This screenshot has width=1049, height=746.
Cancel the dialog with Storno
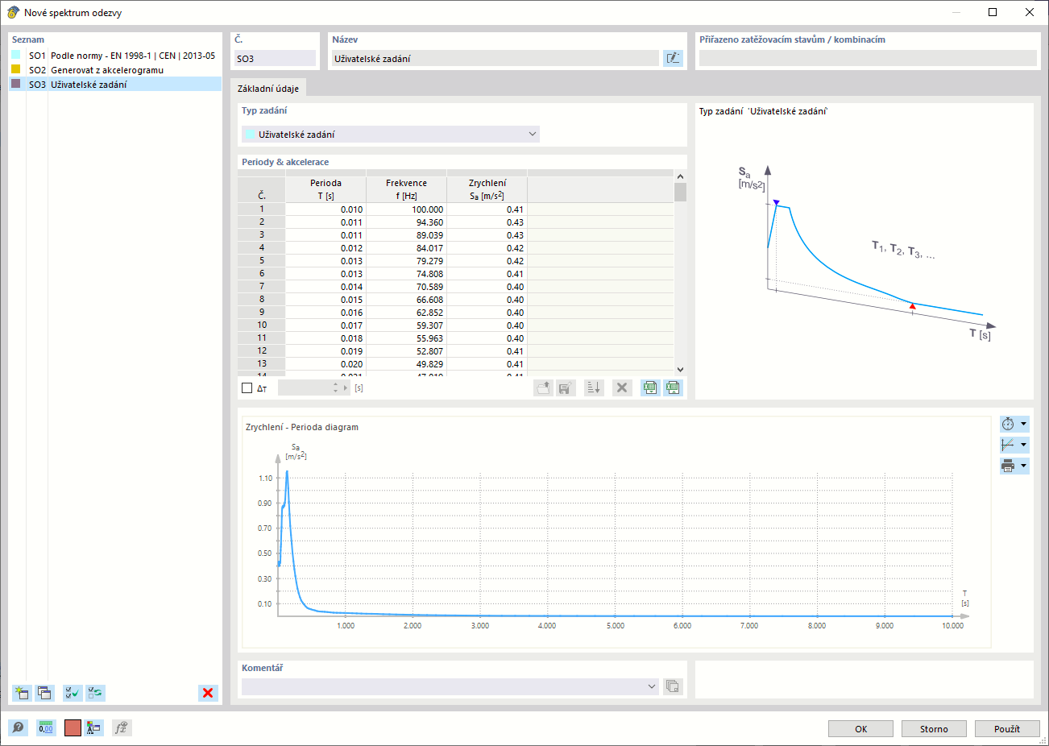tap(934, 728)
